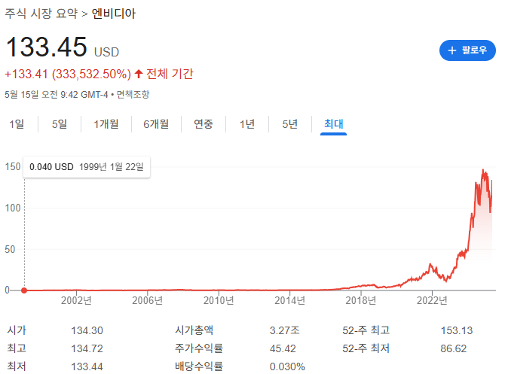Click the +133.41 (333,532.50%) change text
This screenshot has height=374, width=505.
68,74
